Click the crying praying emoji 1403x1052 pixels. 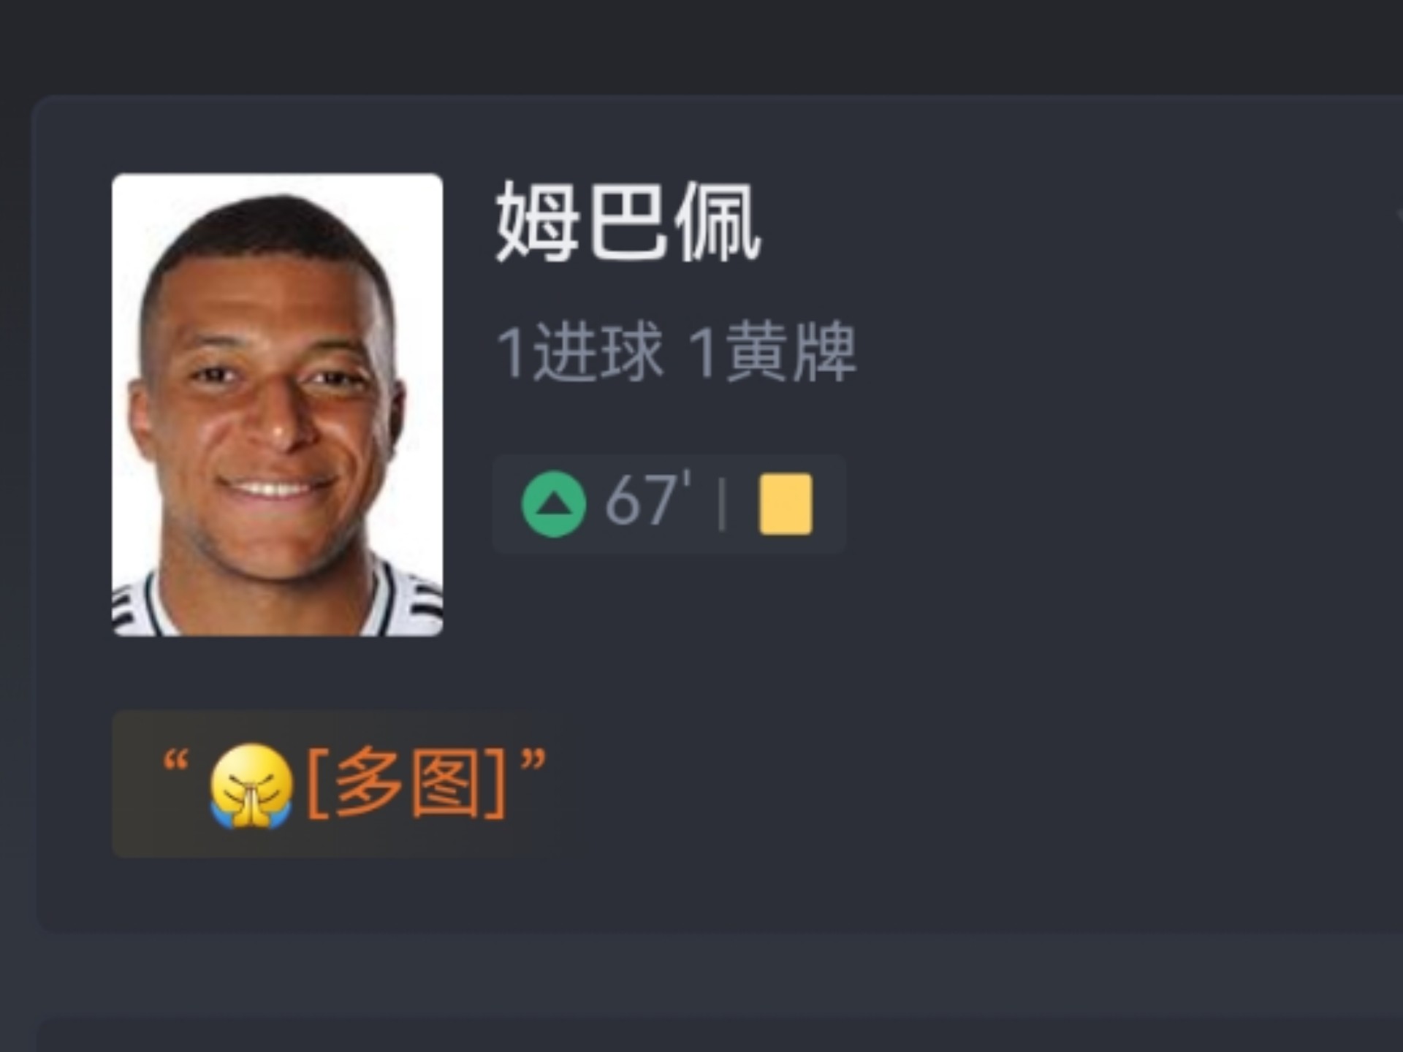pos(251,785)
